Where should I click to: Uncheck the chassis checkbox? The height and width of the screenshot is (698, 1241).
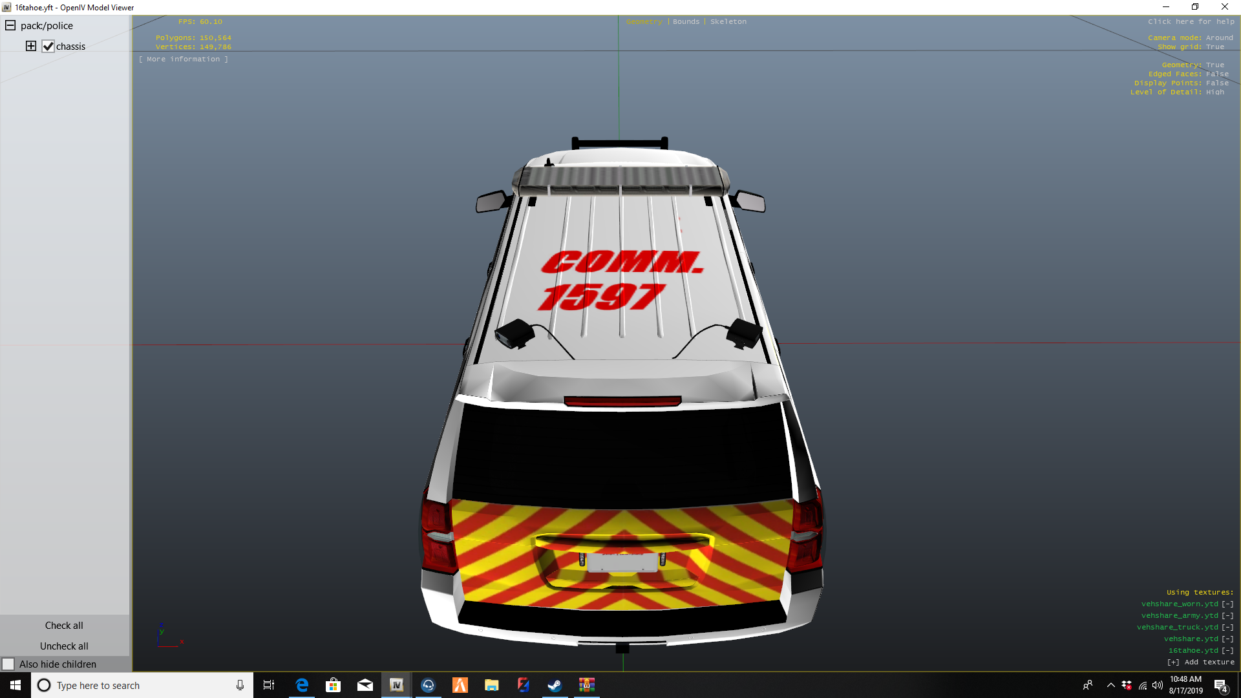(x=48, y=47)
